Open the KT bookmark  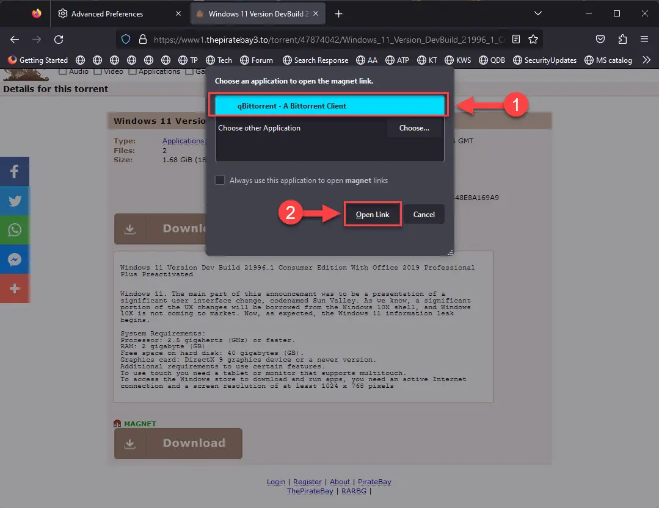click(x=427, y=60)
